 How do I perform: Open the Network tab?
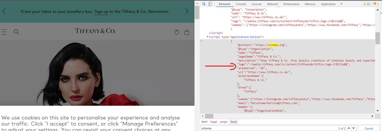click(272, 4)
